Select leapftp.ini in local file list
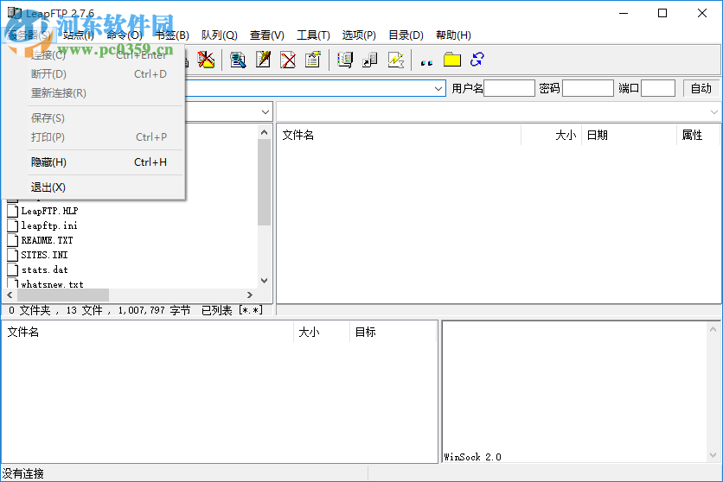 point(49,225)
